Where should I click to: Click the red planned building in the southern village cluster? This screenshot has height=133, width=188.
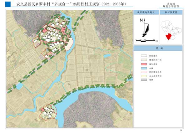[x=43, y=110]
